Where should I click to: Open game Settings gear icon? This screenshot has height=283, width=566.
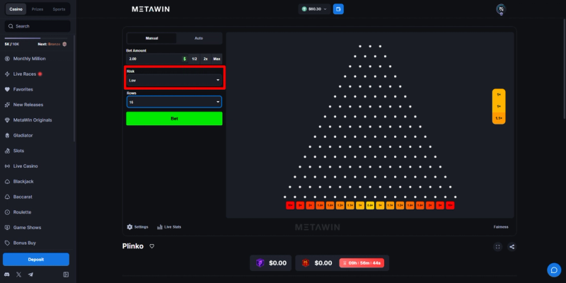point(129,227)
